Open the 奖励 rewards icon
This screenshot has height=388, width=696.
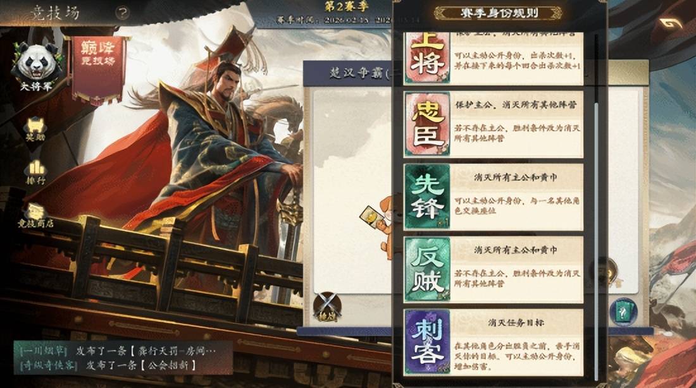click(x=35, y=130)
